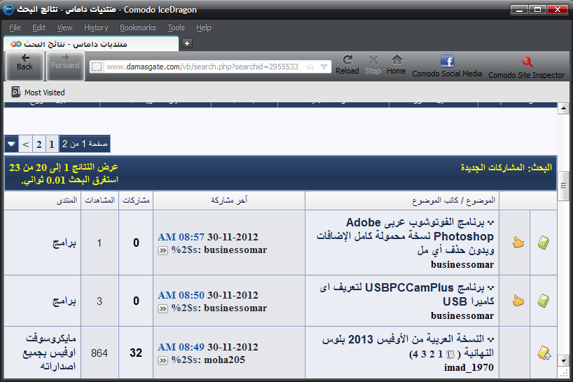The height and width of the screenshot is (382, 573).
Task: Click green thread status icon in Photoshop row
Action: [544, 243]
